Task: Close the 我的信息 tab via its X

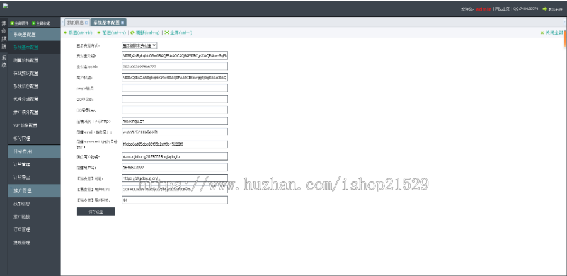Action: coord(86,23)
